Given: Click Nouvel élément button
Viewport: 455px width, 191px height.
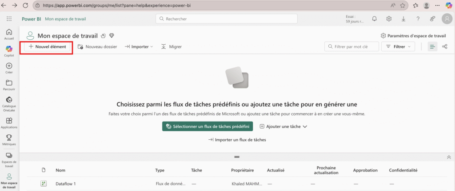Looking at the screenshot, I should point(47,46).
